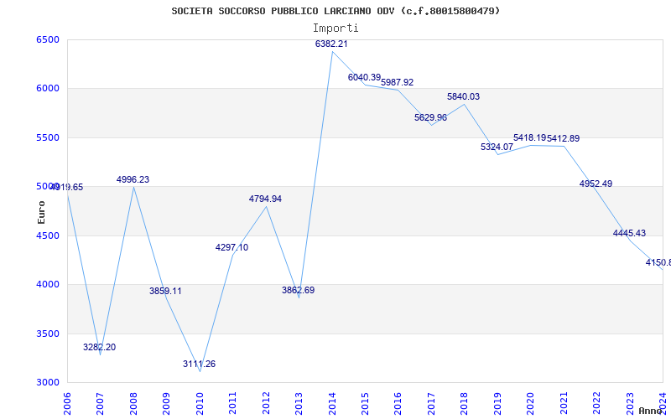Click the x-axis year 2016

pos(398,403)
